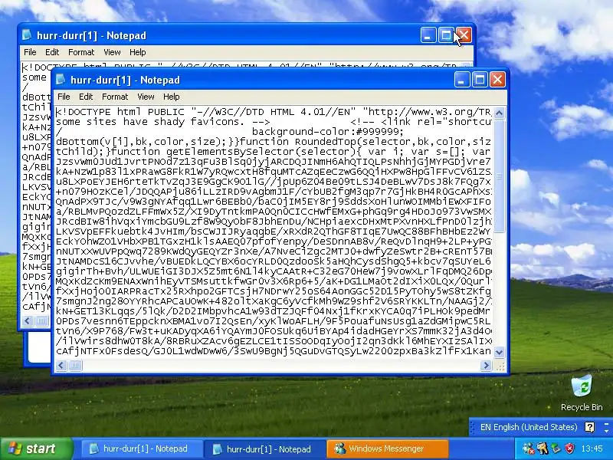The height and width of the screenshot is (460, 613).
Task: Open the File menu in the front Notepad
Action: [x=64, y=97]
